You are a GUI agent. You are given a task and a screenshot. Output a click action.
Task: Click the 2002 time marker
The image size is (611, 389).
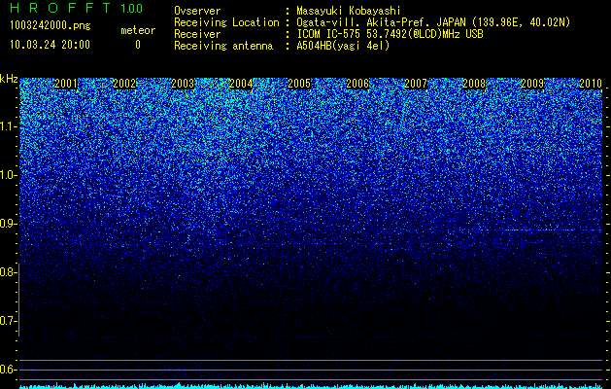click(124, 84)
